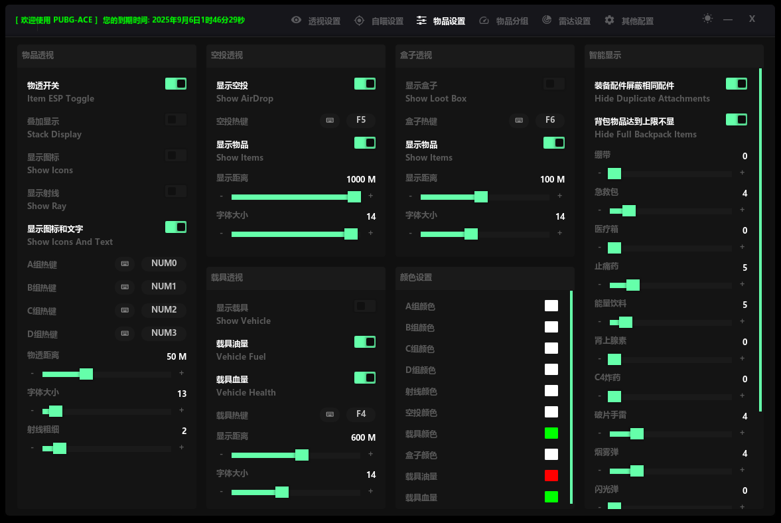Screen dimensions: 781x523
Task: Click the keyboard icon beside 空投热键
Action: click(329, 121)
